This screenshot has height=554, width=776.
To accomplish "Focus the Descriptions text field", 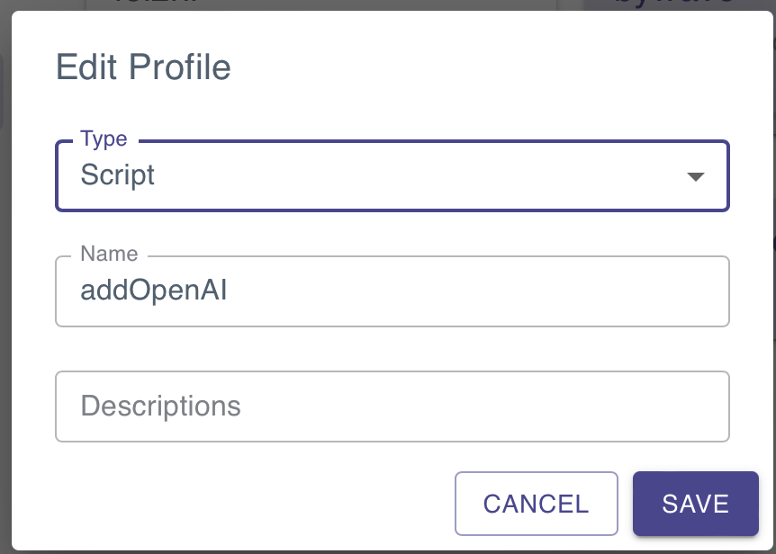I will [392, 407].
